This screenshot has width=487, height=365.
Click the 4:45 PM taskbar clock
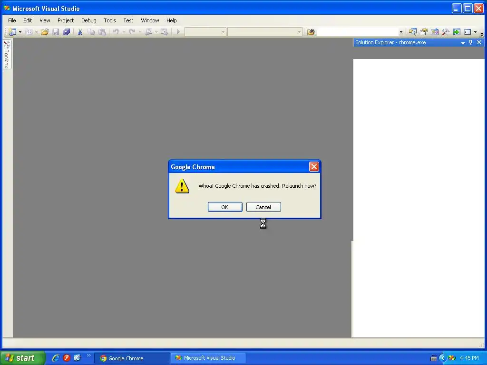click(469, 358)
